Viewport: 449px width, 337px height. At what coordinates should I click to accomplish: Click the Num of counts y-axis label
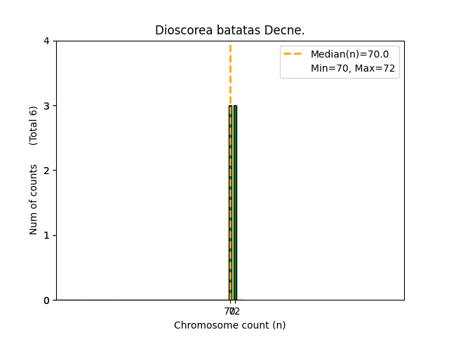(34, 199)
